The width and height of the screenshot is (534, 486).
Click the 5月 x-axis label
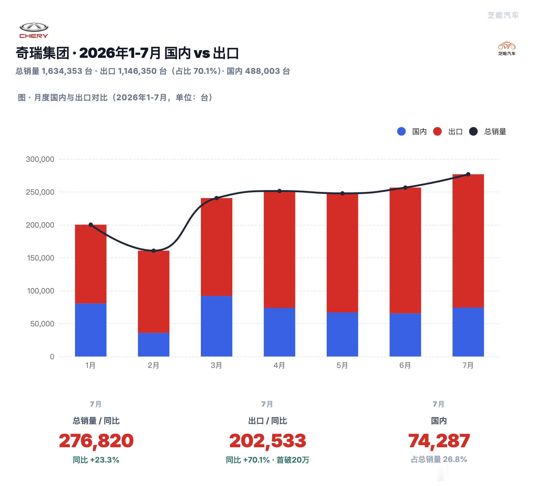click(x=342, y=365)
